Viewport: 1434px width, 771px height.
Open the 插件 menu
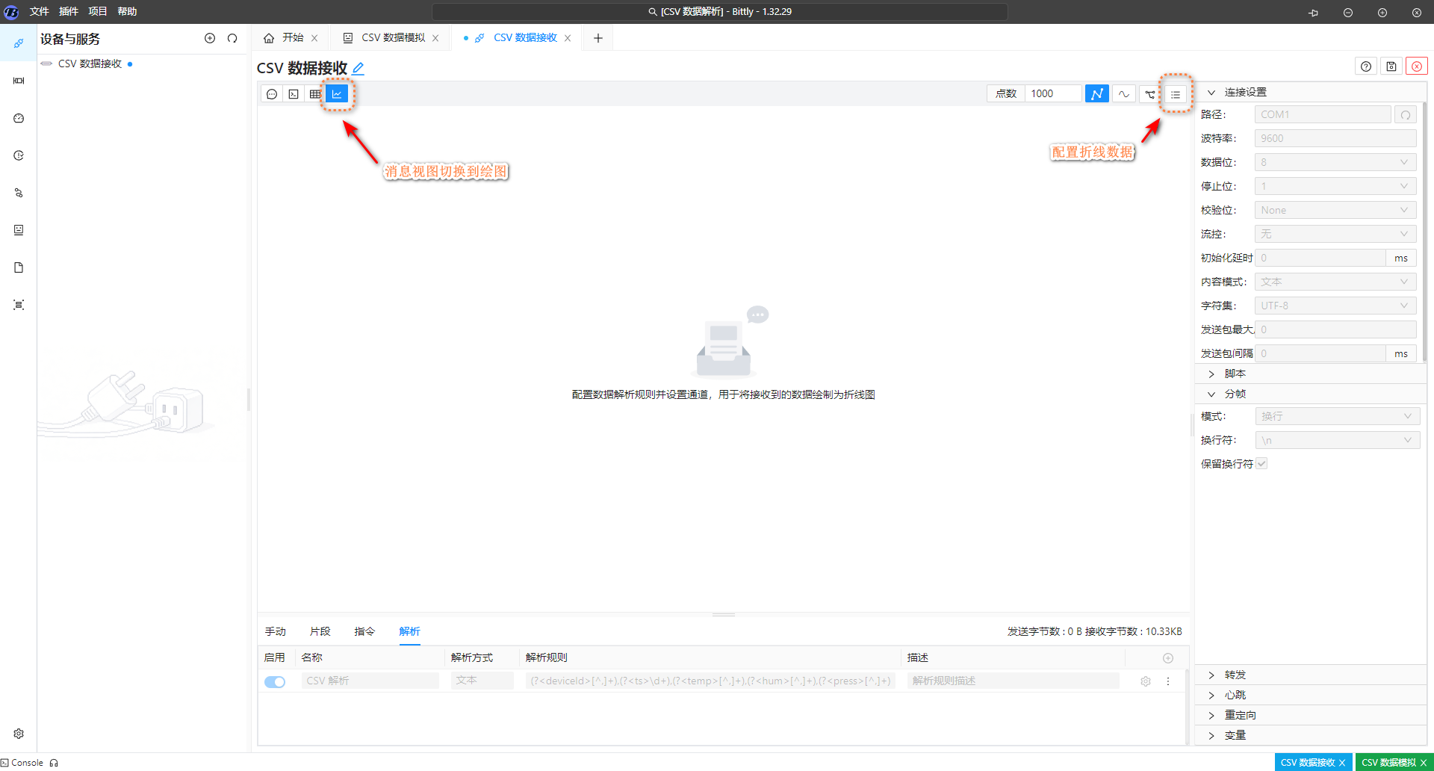[69, 11]
